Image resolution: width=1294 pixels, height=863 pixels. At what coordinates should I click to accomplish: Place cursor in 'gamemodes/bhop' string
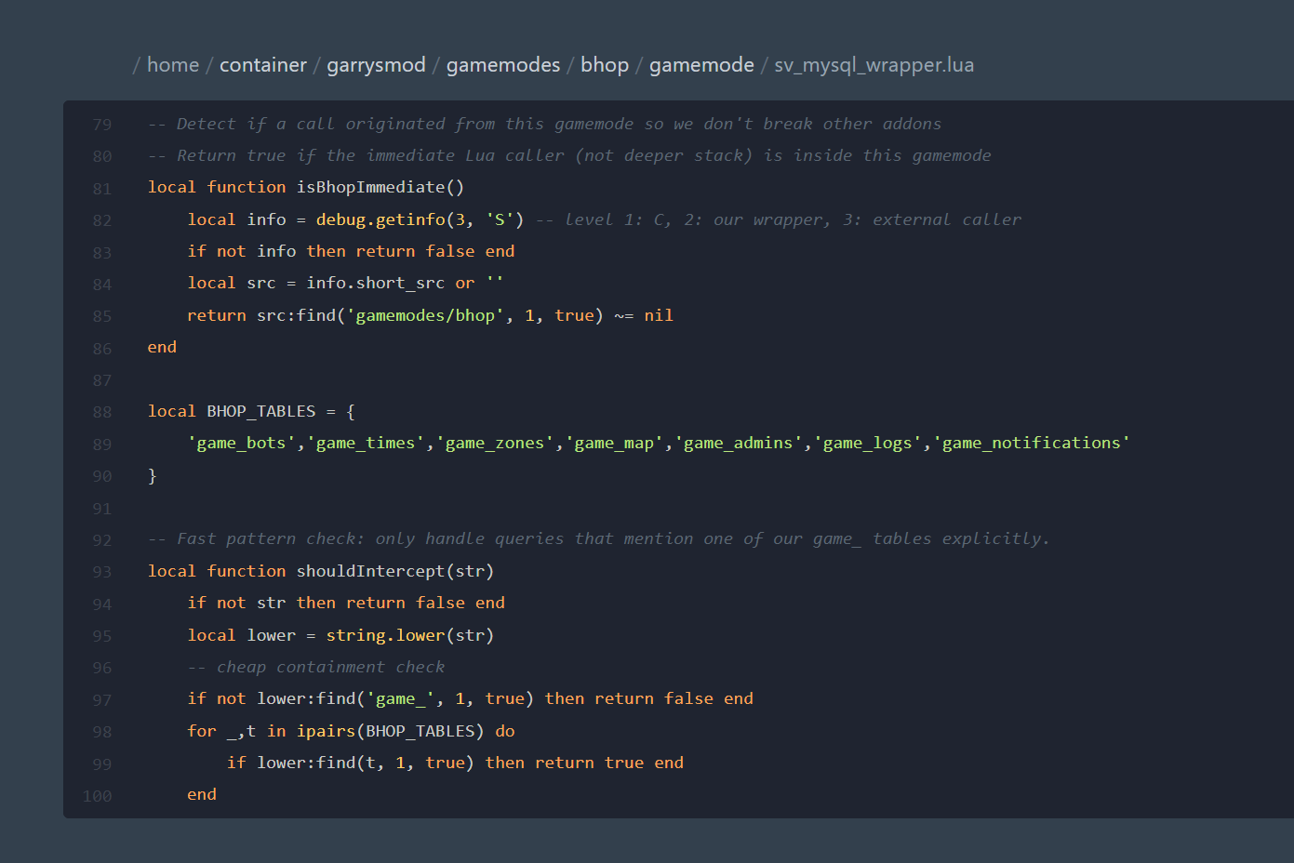tap(425, 315)
